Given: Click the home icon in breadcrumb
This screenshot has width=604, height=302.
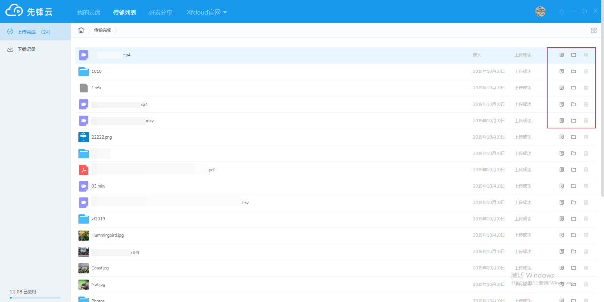Looking at the screenshot, I should coord(81,30).
